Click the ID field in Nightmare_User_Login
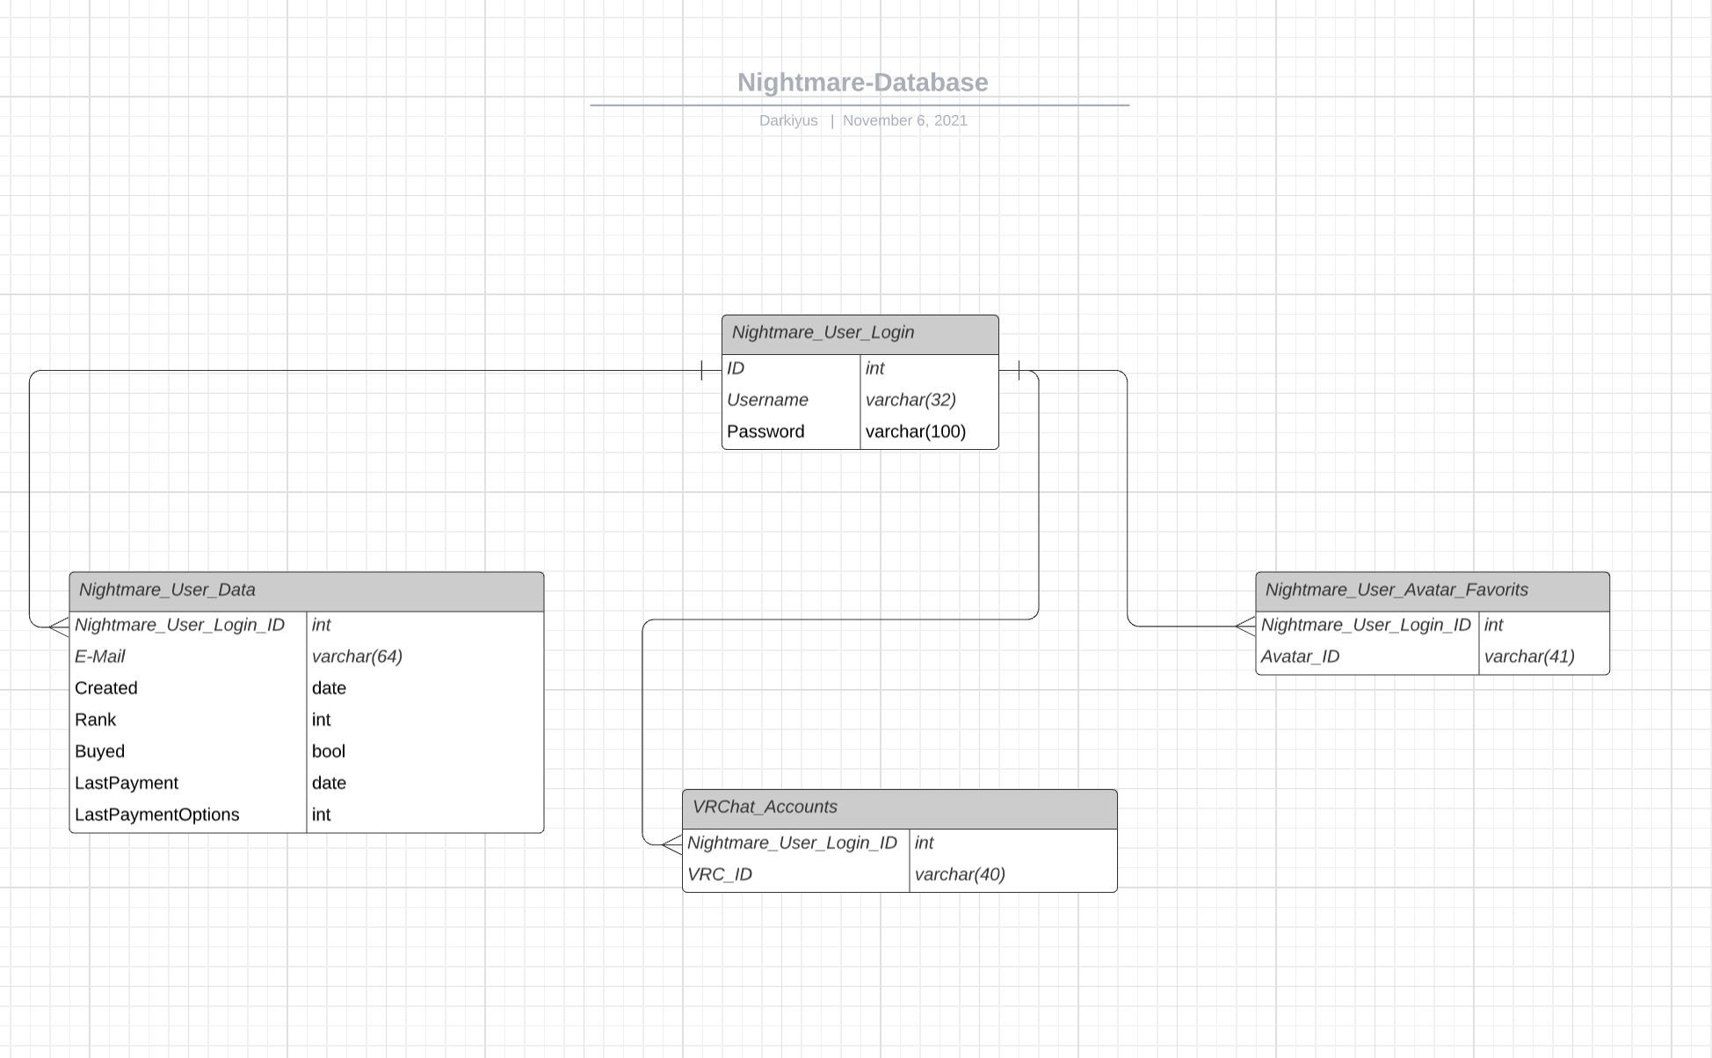This screenshot has height=1058, width=1712. 791,369
